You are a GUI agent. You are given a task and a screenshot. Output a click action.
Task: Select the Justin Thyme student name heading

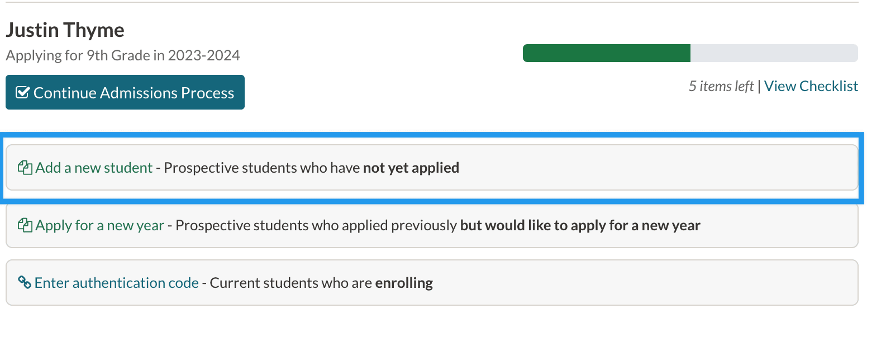click(x=65, y=30)
